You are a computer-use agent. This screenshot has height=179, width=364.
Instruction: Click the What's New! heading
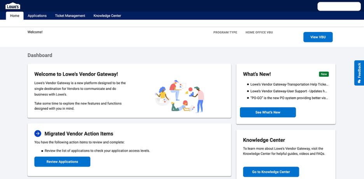257,74
